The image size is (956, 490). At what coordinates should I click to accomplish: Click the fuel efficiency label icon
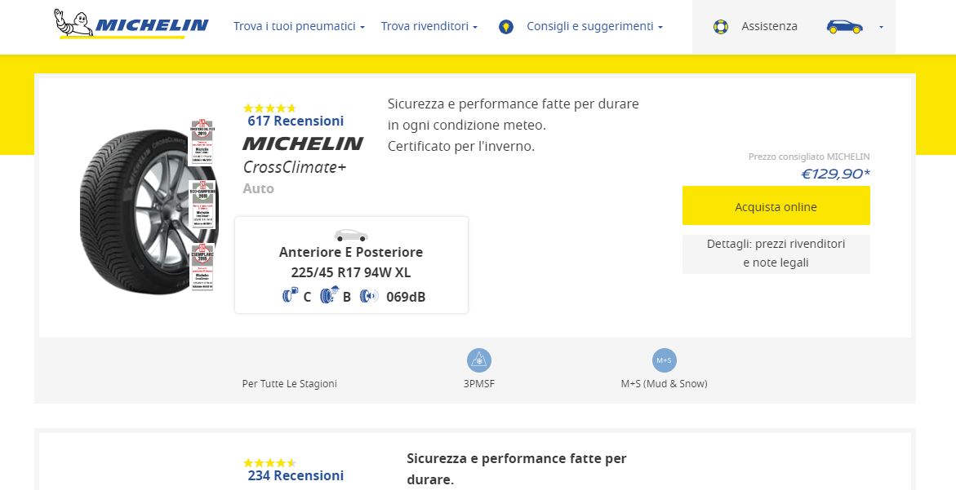[x=290, y=296]
